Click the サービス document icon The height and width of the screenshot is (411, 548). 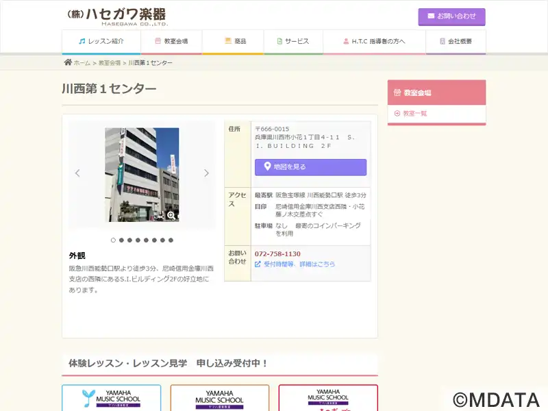(279, 41)
